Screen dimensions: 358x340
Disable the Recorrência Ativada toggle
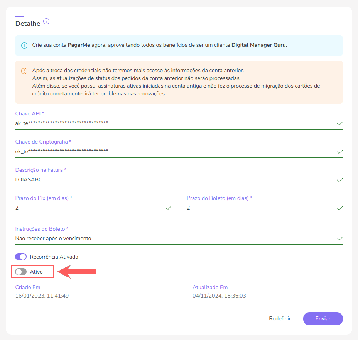point(21,257)
